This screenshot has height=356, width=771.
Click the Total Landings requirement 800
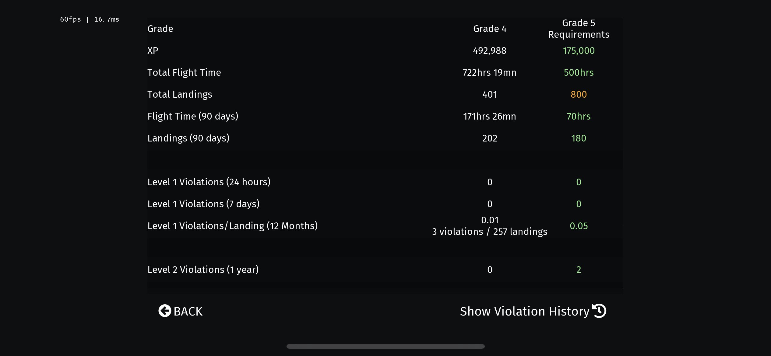click(x=579, y=94)
